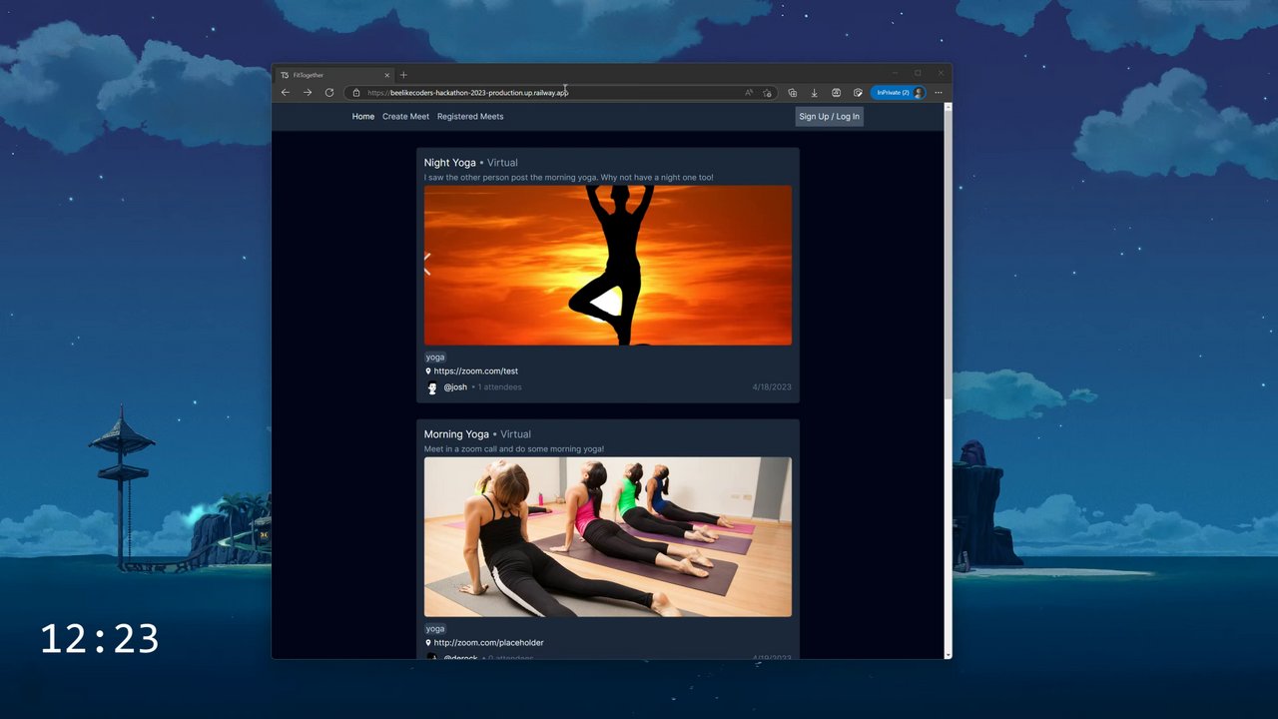Open the Downloads icon in browser toolbar

pos(814,93)
